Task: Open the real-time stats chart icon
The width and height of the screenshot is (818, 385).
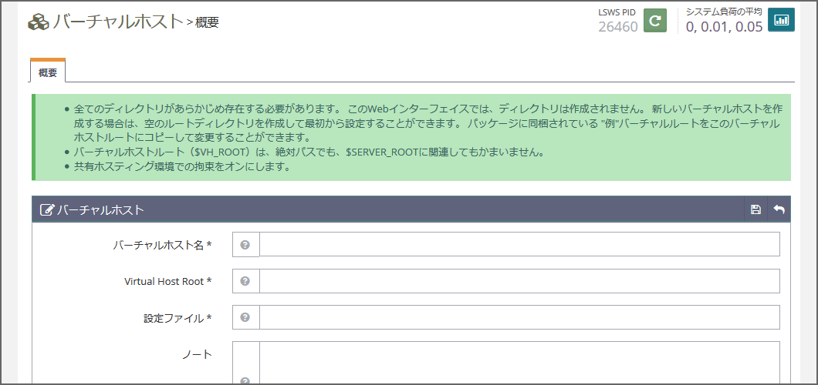Action: click(x=781, y=21)
